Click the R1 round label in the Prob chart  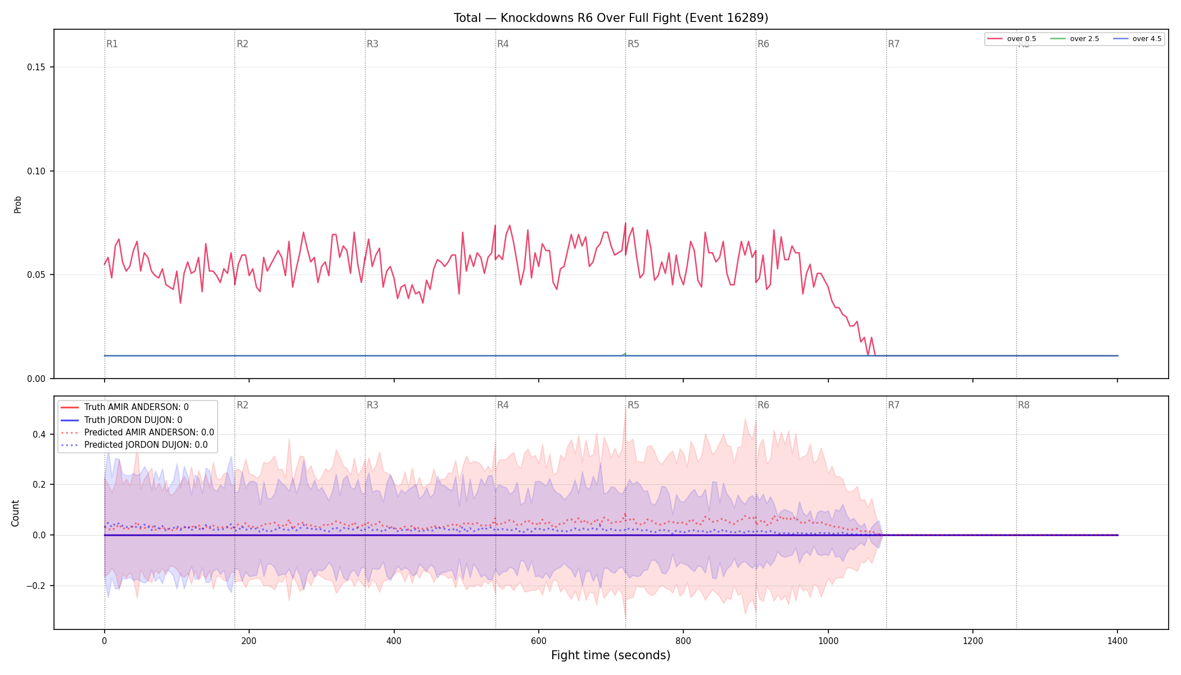(x=112, y=44)
